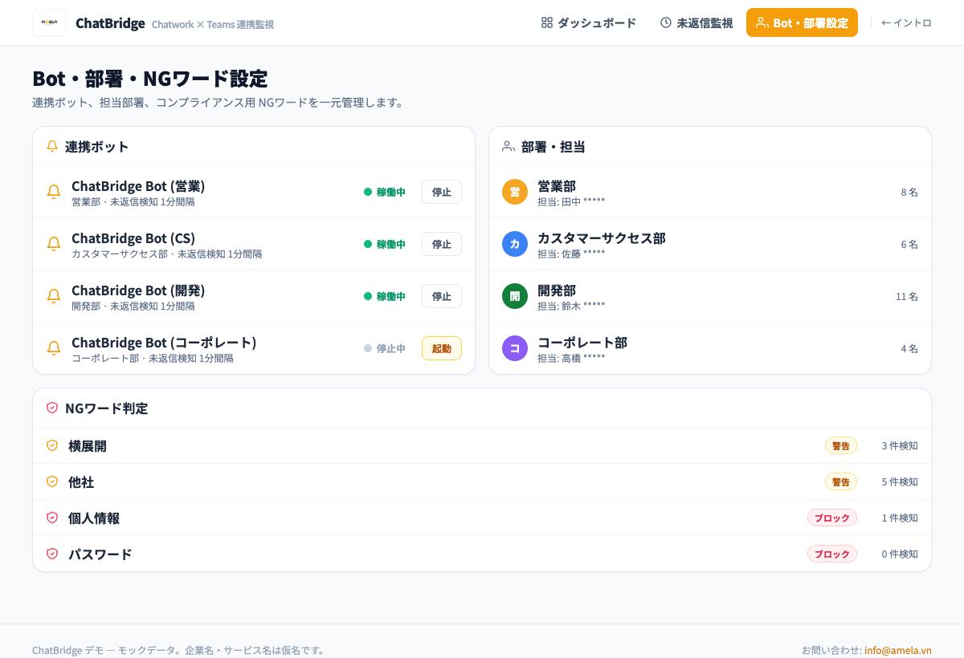The image size is (964, 658).
Task: Click the 3 件検知 detection count
Action: (x=900, y=445)
